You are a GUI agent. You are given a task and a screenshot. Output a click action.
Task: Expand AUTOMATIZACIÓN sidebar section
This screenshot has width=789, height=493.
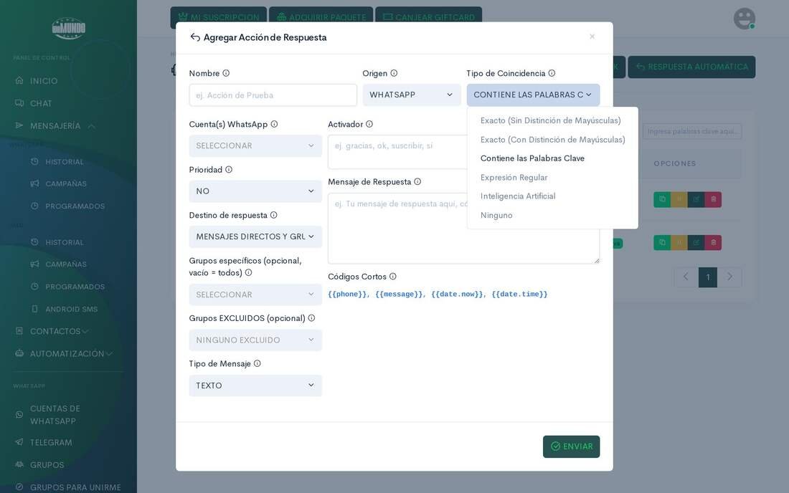pyautogui.click(x=63, y=353)
